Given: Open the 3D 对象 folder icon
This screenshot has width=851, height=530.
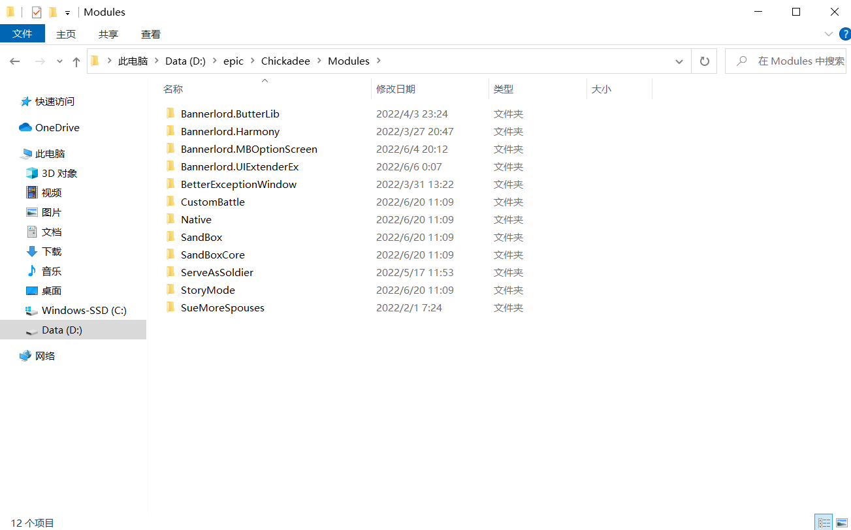Looking at the screenshot, I should 32,173.
